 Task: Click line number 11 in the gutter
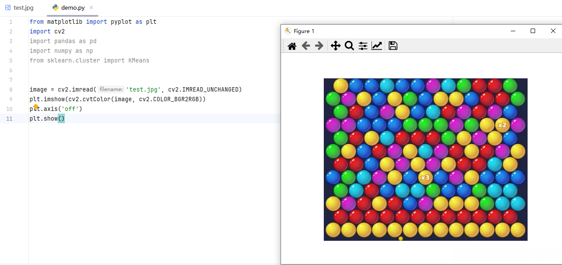tap(10, 118)
